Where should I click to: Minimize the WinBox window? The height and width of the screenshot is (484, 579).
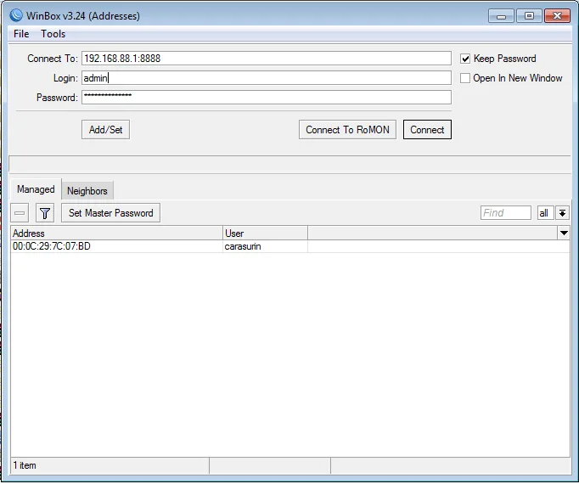[501, 15]
